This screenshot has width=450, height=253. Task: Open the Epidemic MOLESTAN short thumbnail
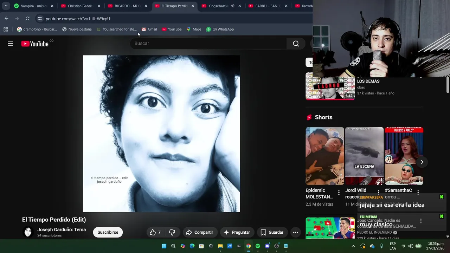pyautogui.click(x=325, y=156)
